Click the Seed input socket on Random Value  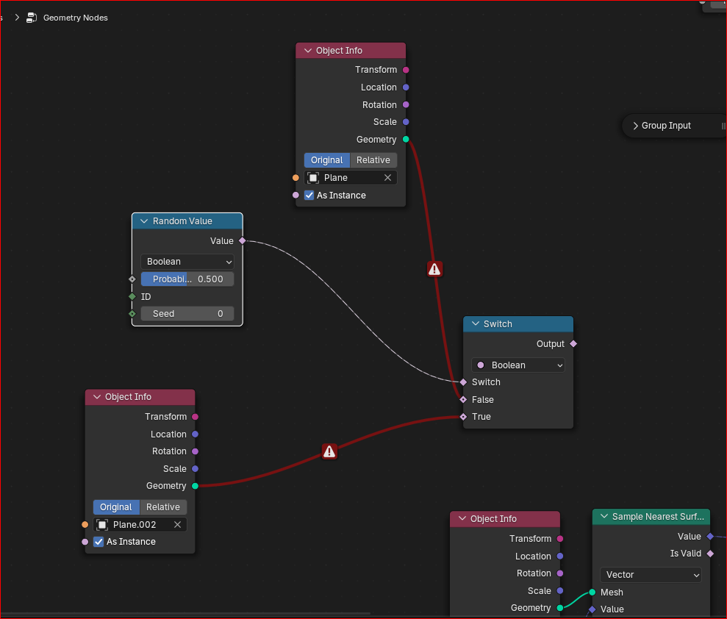[x=132, y=314]
